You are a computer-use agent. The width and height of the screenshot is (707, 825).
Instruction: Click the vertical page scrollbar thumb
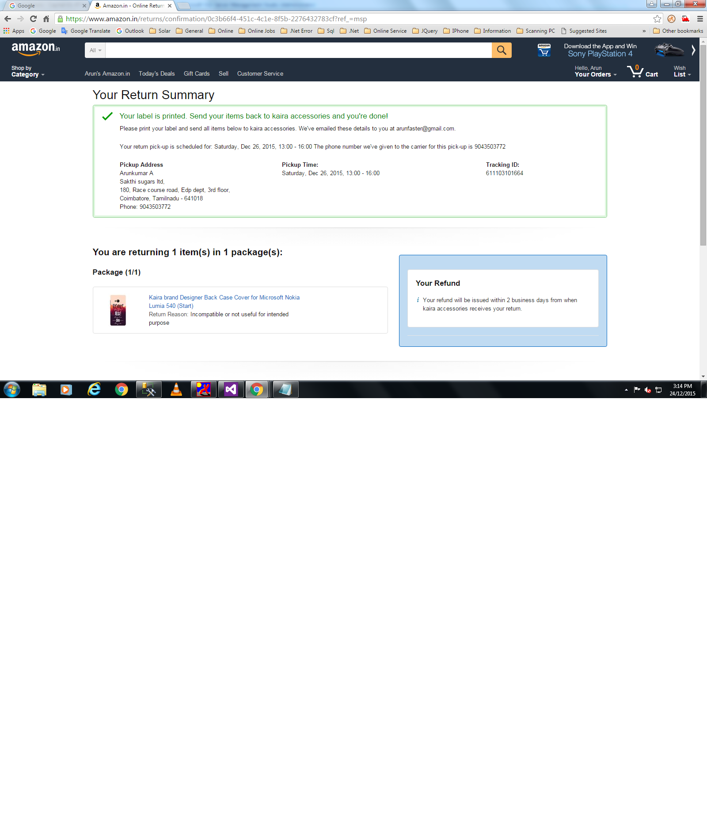coord(703,145)
